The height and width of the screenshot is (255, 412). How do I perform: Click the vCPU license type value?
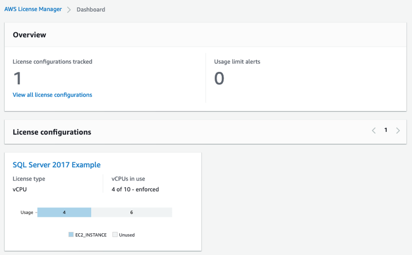pyautogui.click(x=20, y=189)
